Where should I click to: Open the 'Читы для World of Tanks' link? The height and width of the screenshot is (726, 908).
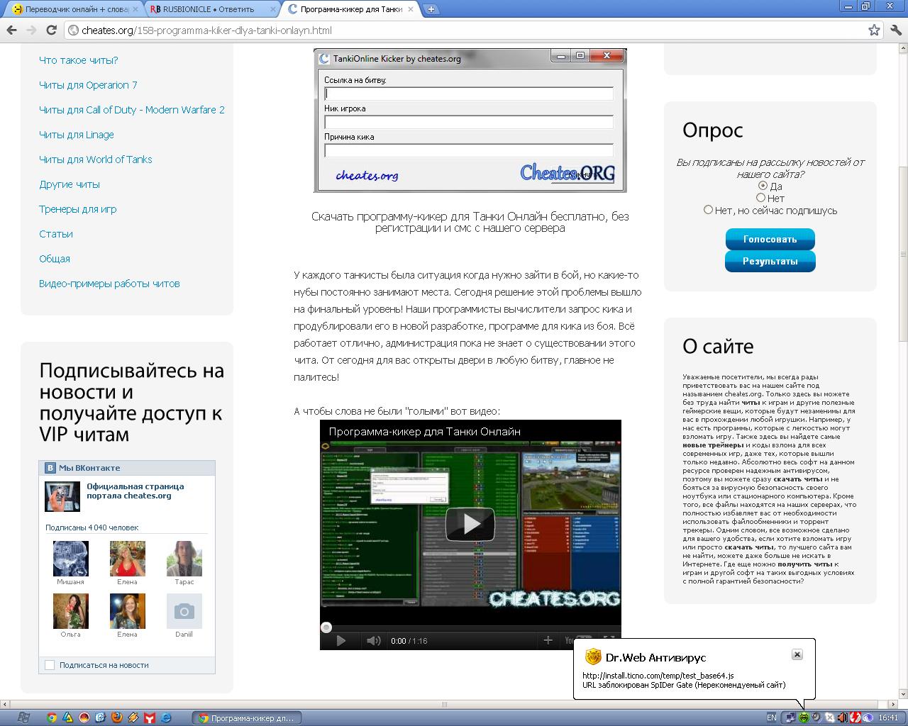click(96, 160)
